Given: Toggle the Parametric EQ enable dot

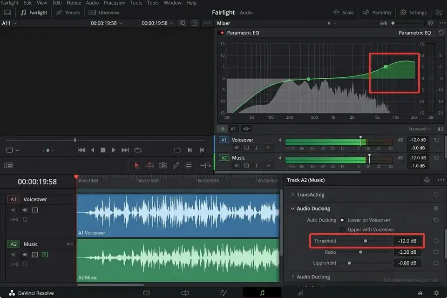Looking at the screenshot, I should pyautogui.click(x=222, y=33).
